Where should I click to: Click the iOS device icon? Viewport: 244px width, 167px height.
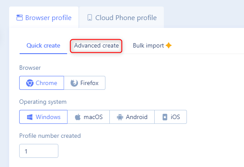point(165,117)
